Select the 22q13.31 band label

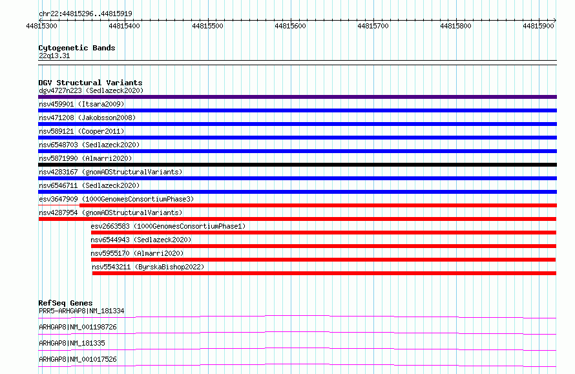(x=54, y=56)
